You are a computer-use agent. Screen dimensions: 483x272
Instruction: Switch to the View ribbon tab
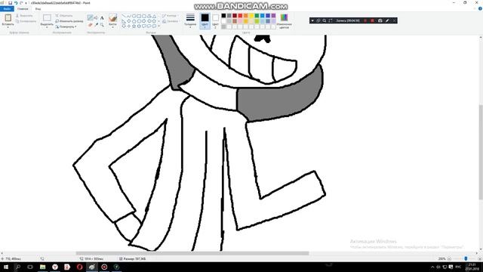38,9
